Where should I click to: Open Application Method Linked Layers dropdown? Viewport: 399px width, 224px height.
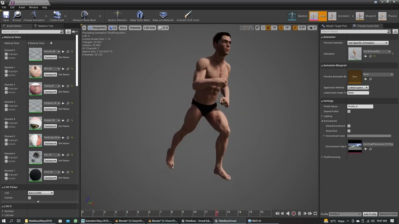pos(358,88)
